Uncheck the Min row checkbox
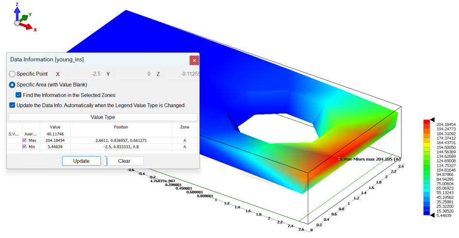 tap(25, 147)
